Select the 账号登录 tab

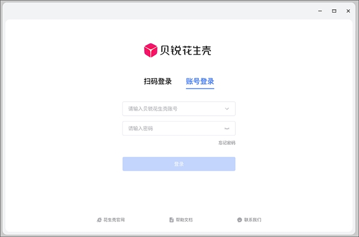click(200, 82)
